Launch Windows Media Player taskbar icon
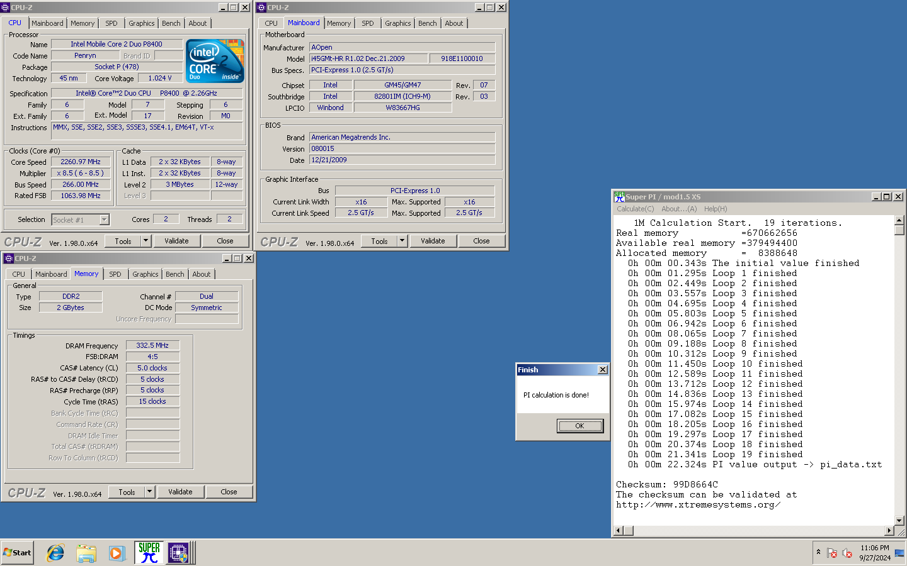 (x=117, y=553)
